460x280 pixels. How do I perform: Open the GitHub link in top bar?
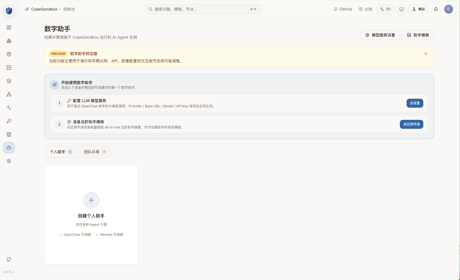[x=343, y=9]
